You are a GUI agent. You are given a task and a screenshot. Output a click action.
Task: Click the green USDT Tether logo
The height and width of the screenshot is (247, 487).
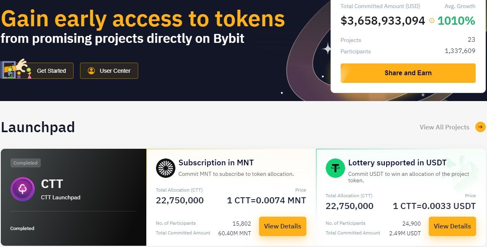pyautogui.click(x=335, y=168)
